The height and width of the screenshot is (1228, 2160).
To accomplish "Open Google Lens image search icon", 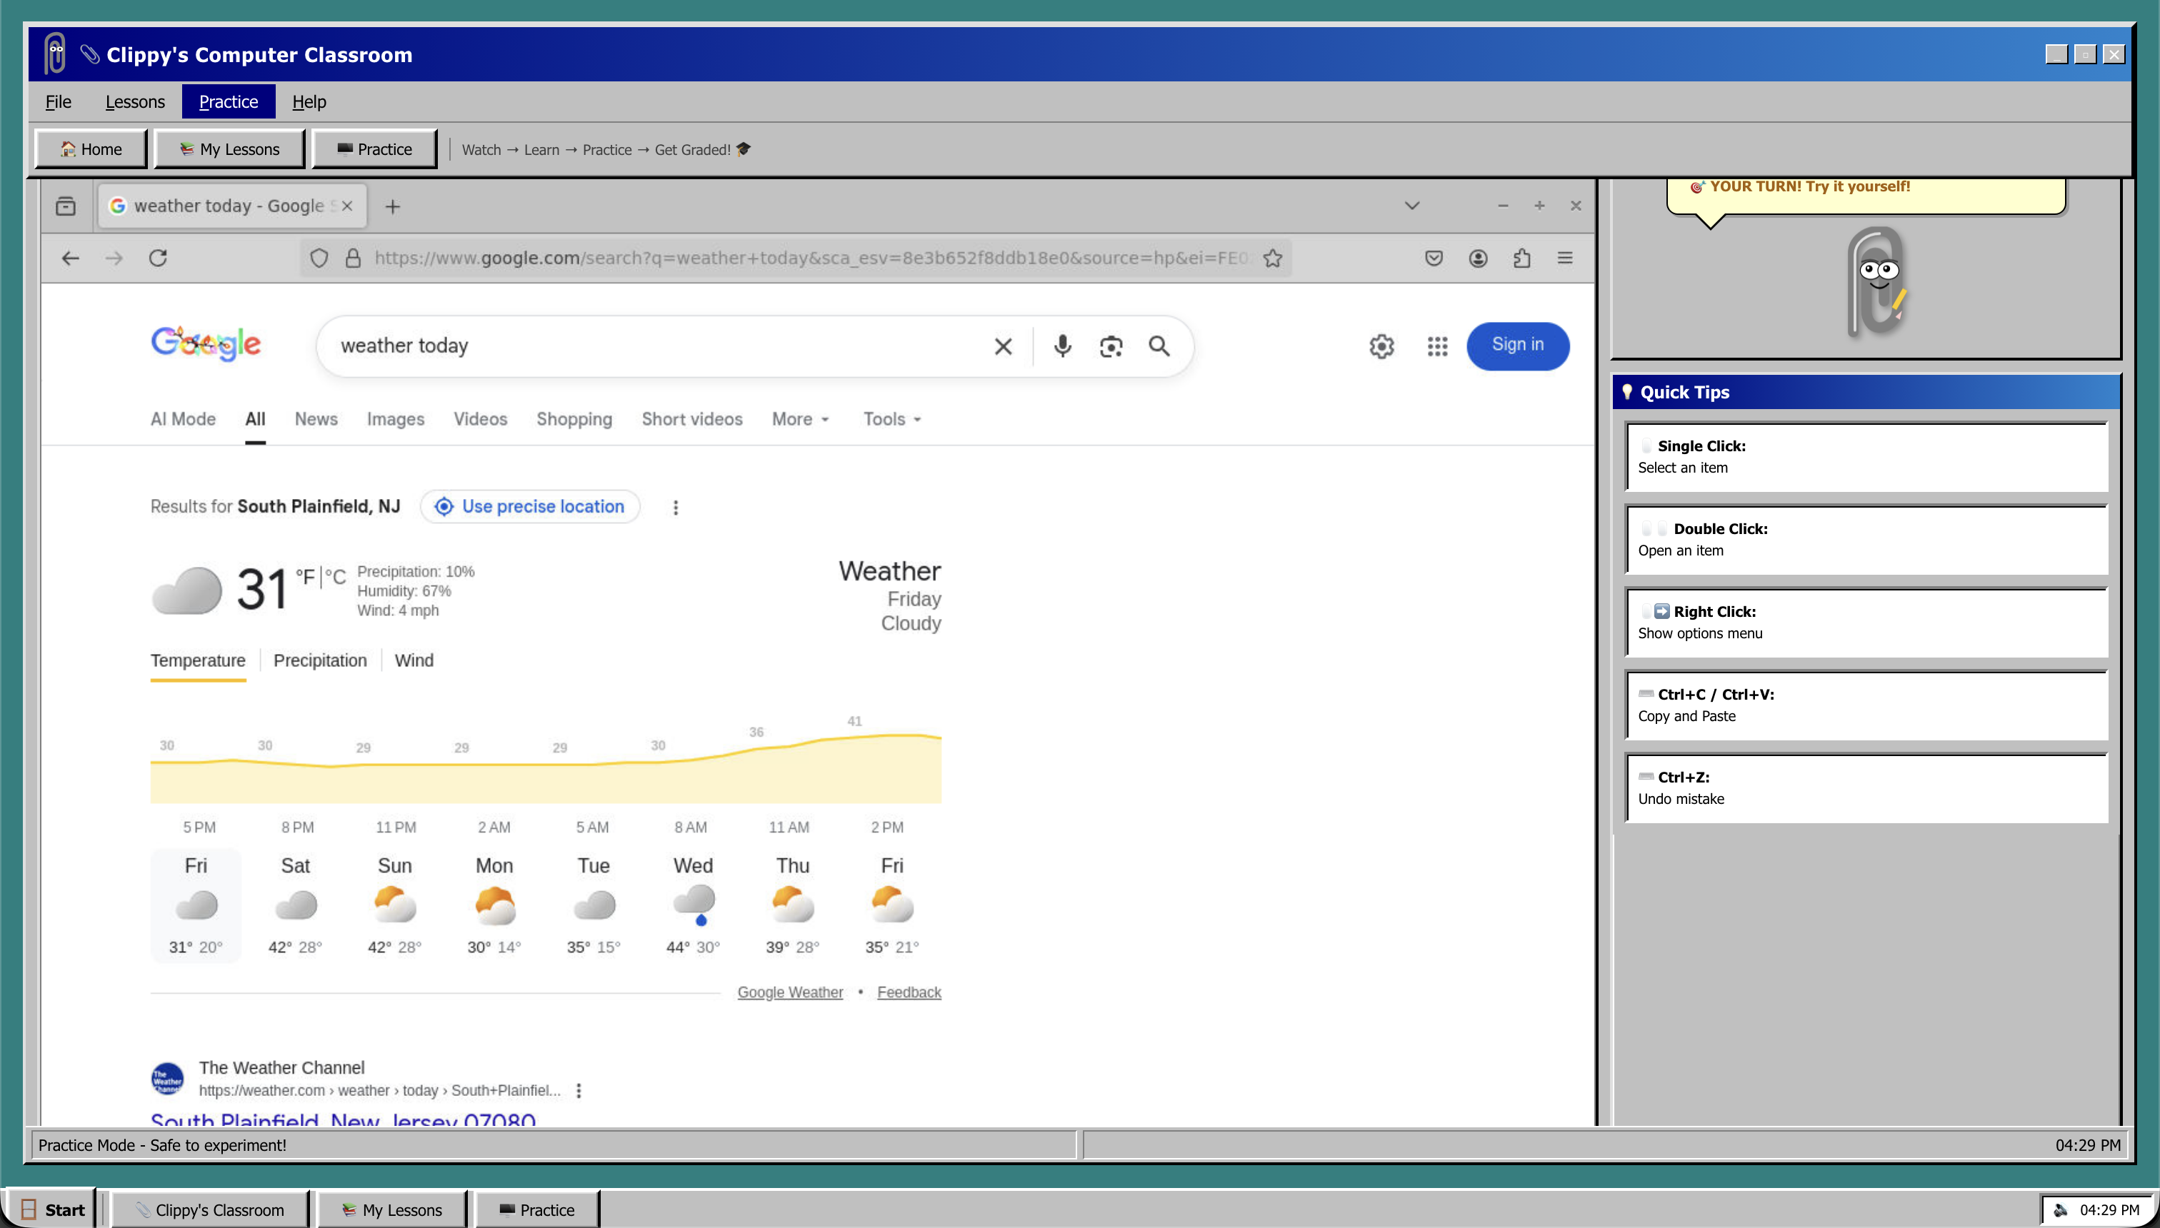I will [x=1111, y=346].
